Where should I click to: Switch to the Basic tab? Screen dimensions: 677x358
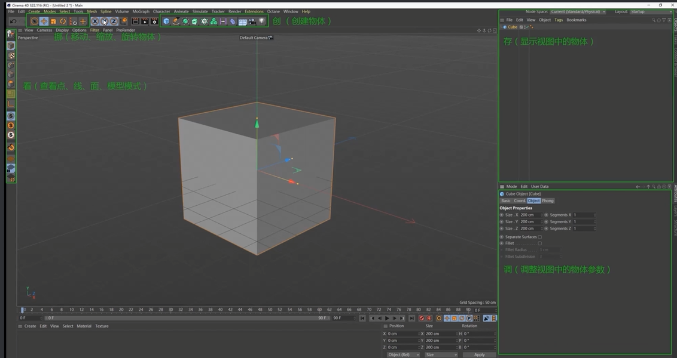[505, 200]
